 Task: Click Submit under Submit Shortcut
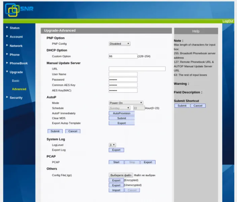point(182,106)
